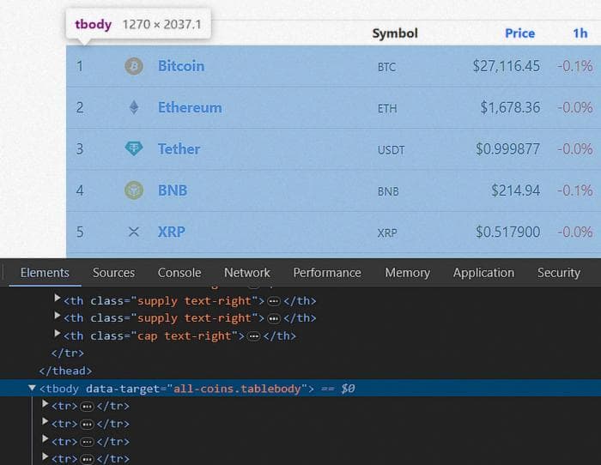Click the Tether logo icon
Screen dimensions: 601x465
click(134, 148)
